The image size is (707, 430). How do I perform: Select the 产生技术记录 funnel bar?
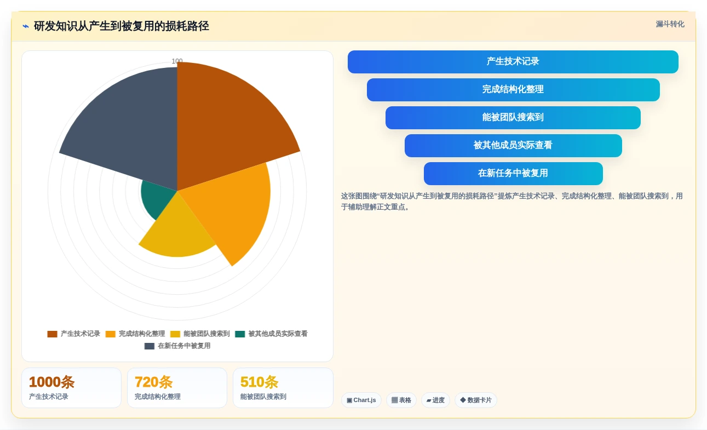(513, 62)
